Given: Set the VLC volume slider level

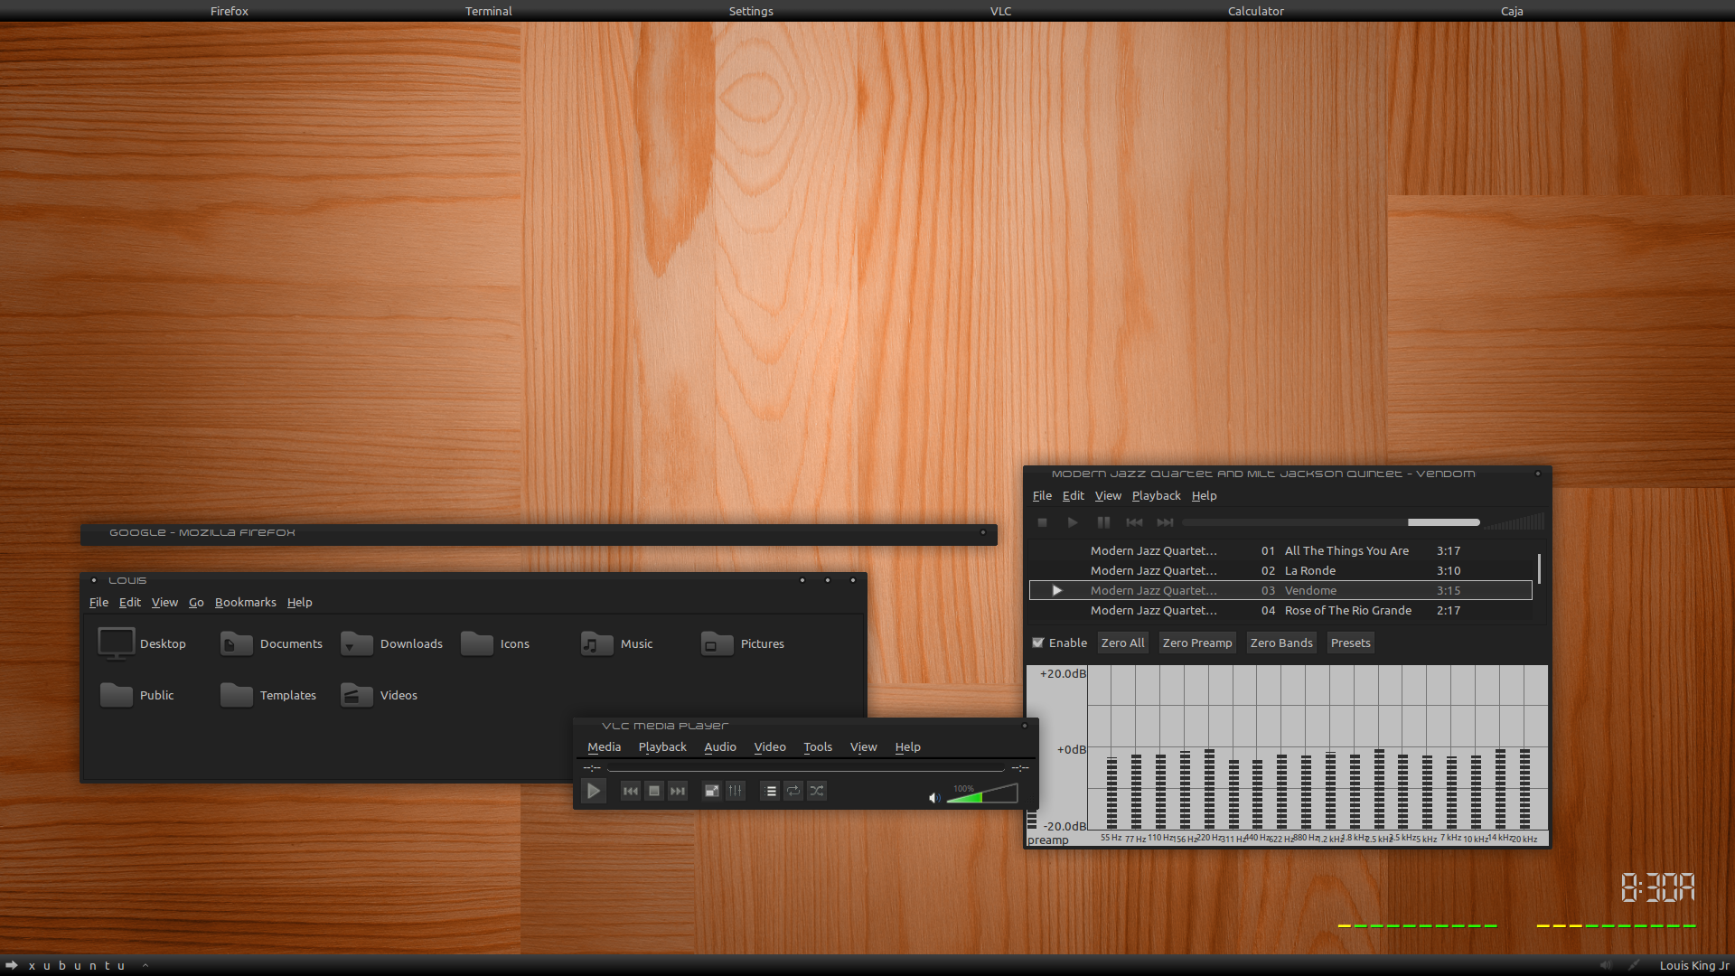Looking at the screenshot, I should pos(982,793).
